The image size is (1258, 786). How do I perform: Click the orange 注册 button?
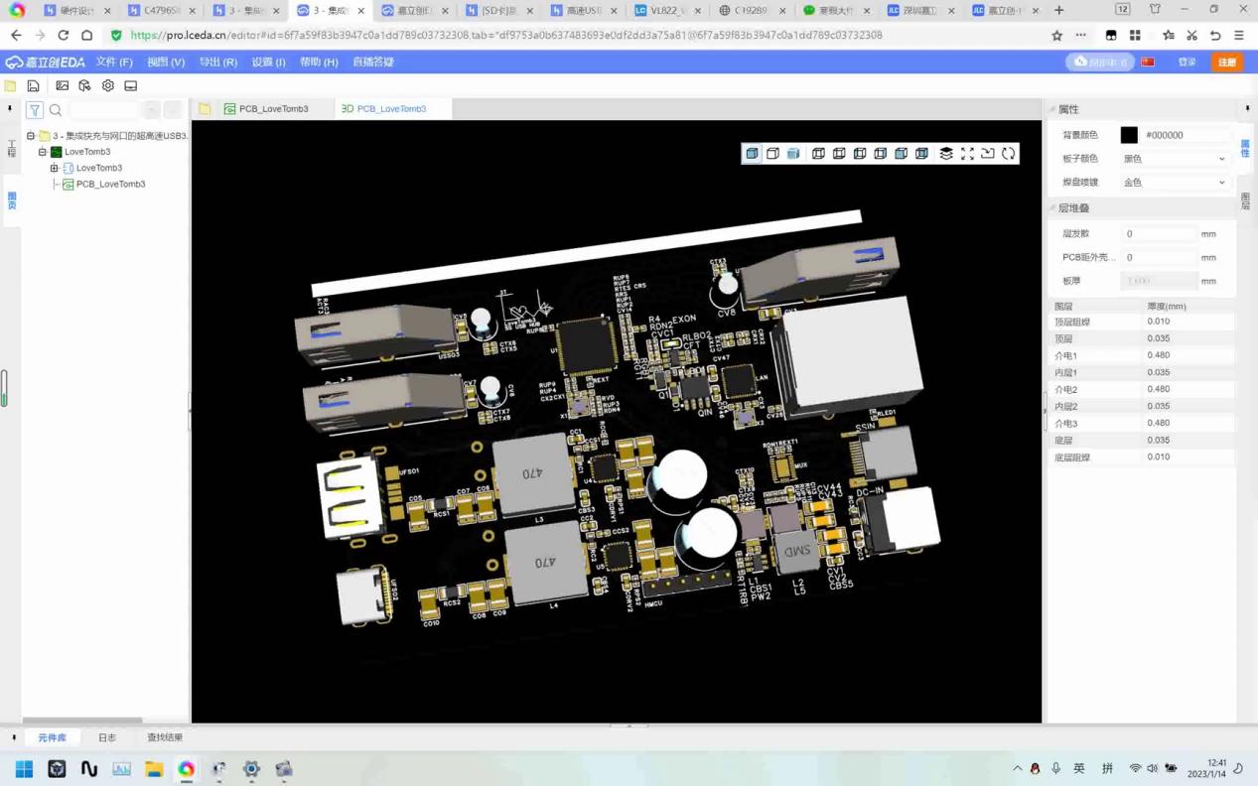coord(1227,62)
